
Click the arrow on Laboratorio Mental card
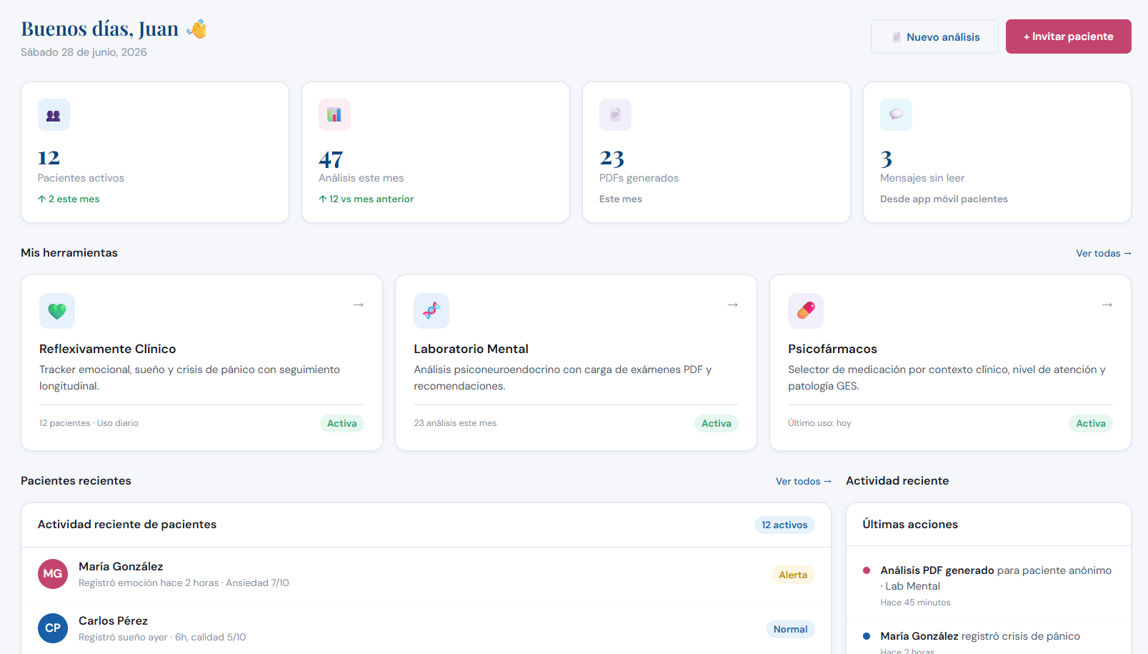[x=733, y=305]
